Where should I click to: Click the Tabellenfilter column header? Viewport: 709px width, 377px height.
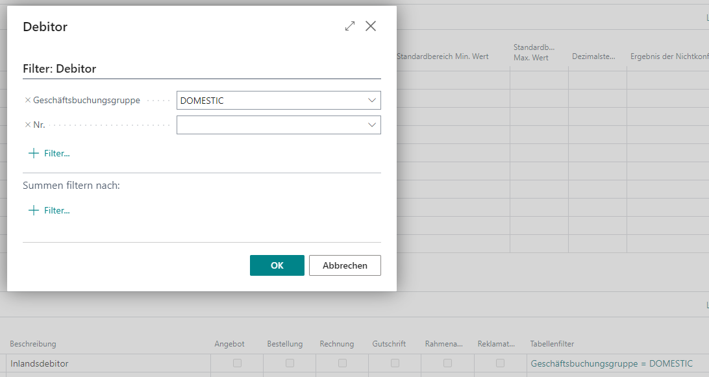(x=552, y=344)
